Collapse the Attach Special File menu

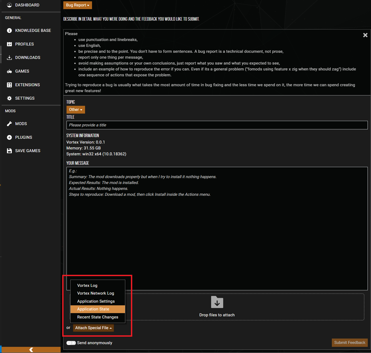[93, 328]
